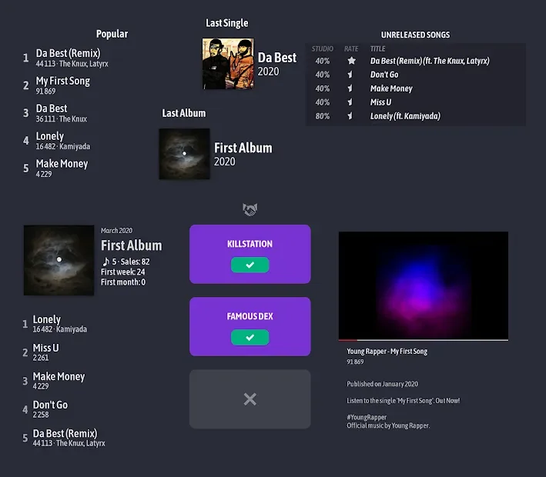The height and width of the screenshot is (477, 546).
Task: Click the video progress bar below the preview
Action: pyautogui.click(x=423, y=339)
